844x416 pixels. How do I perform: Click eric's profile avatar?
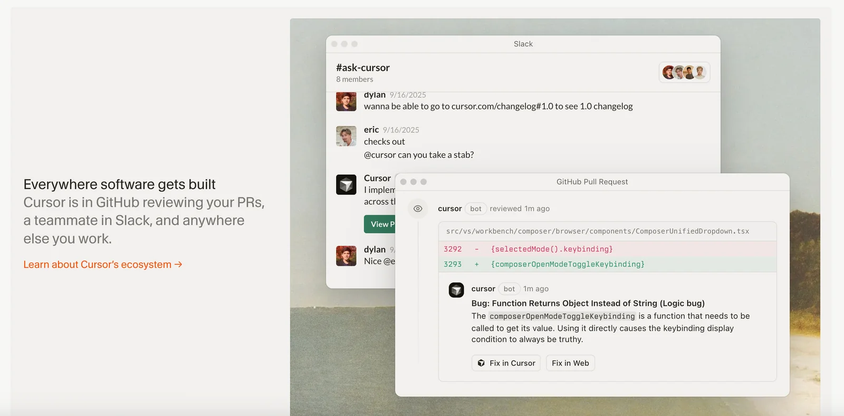(x=346, y=136)
